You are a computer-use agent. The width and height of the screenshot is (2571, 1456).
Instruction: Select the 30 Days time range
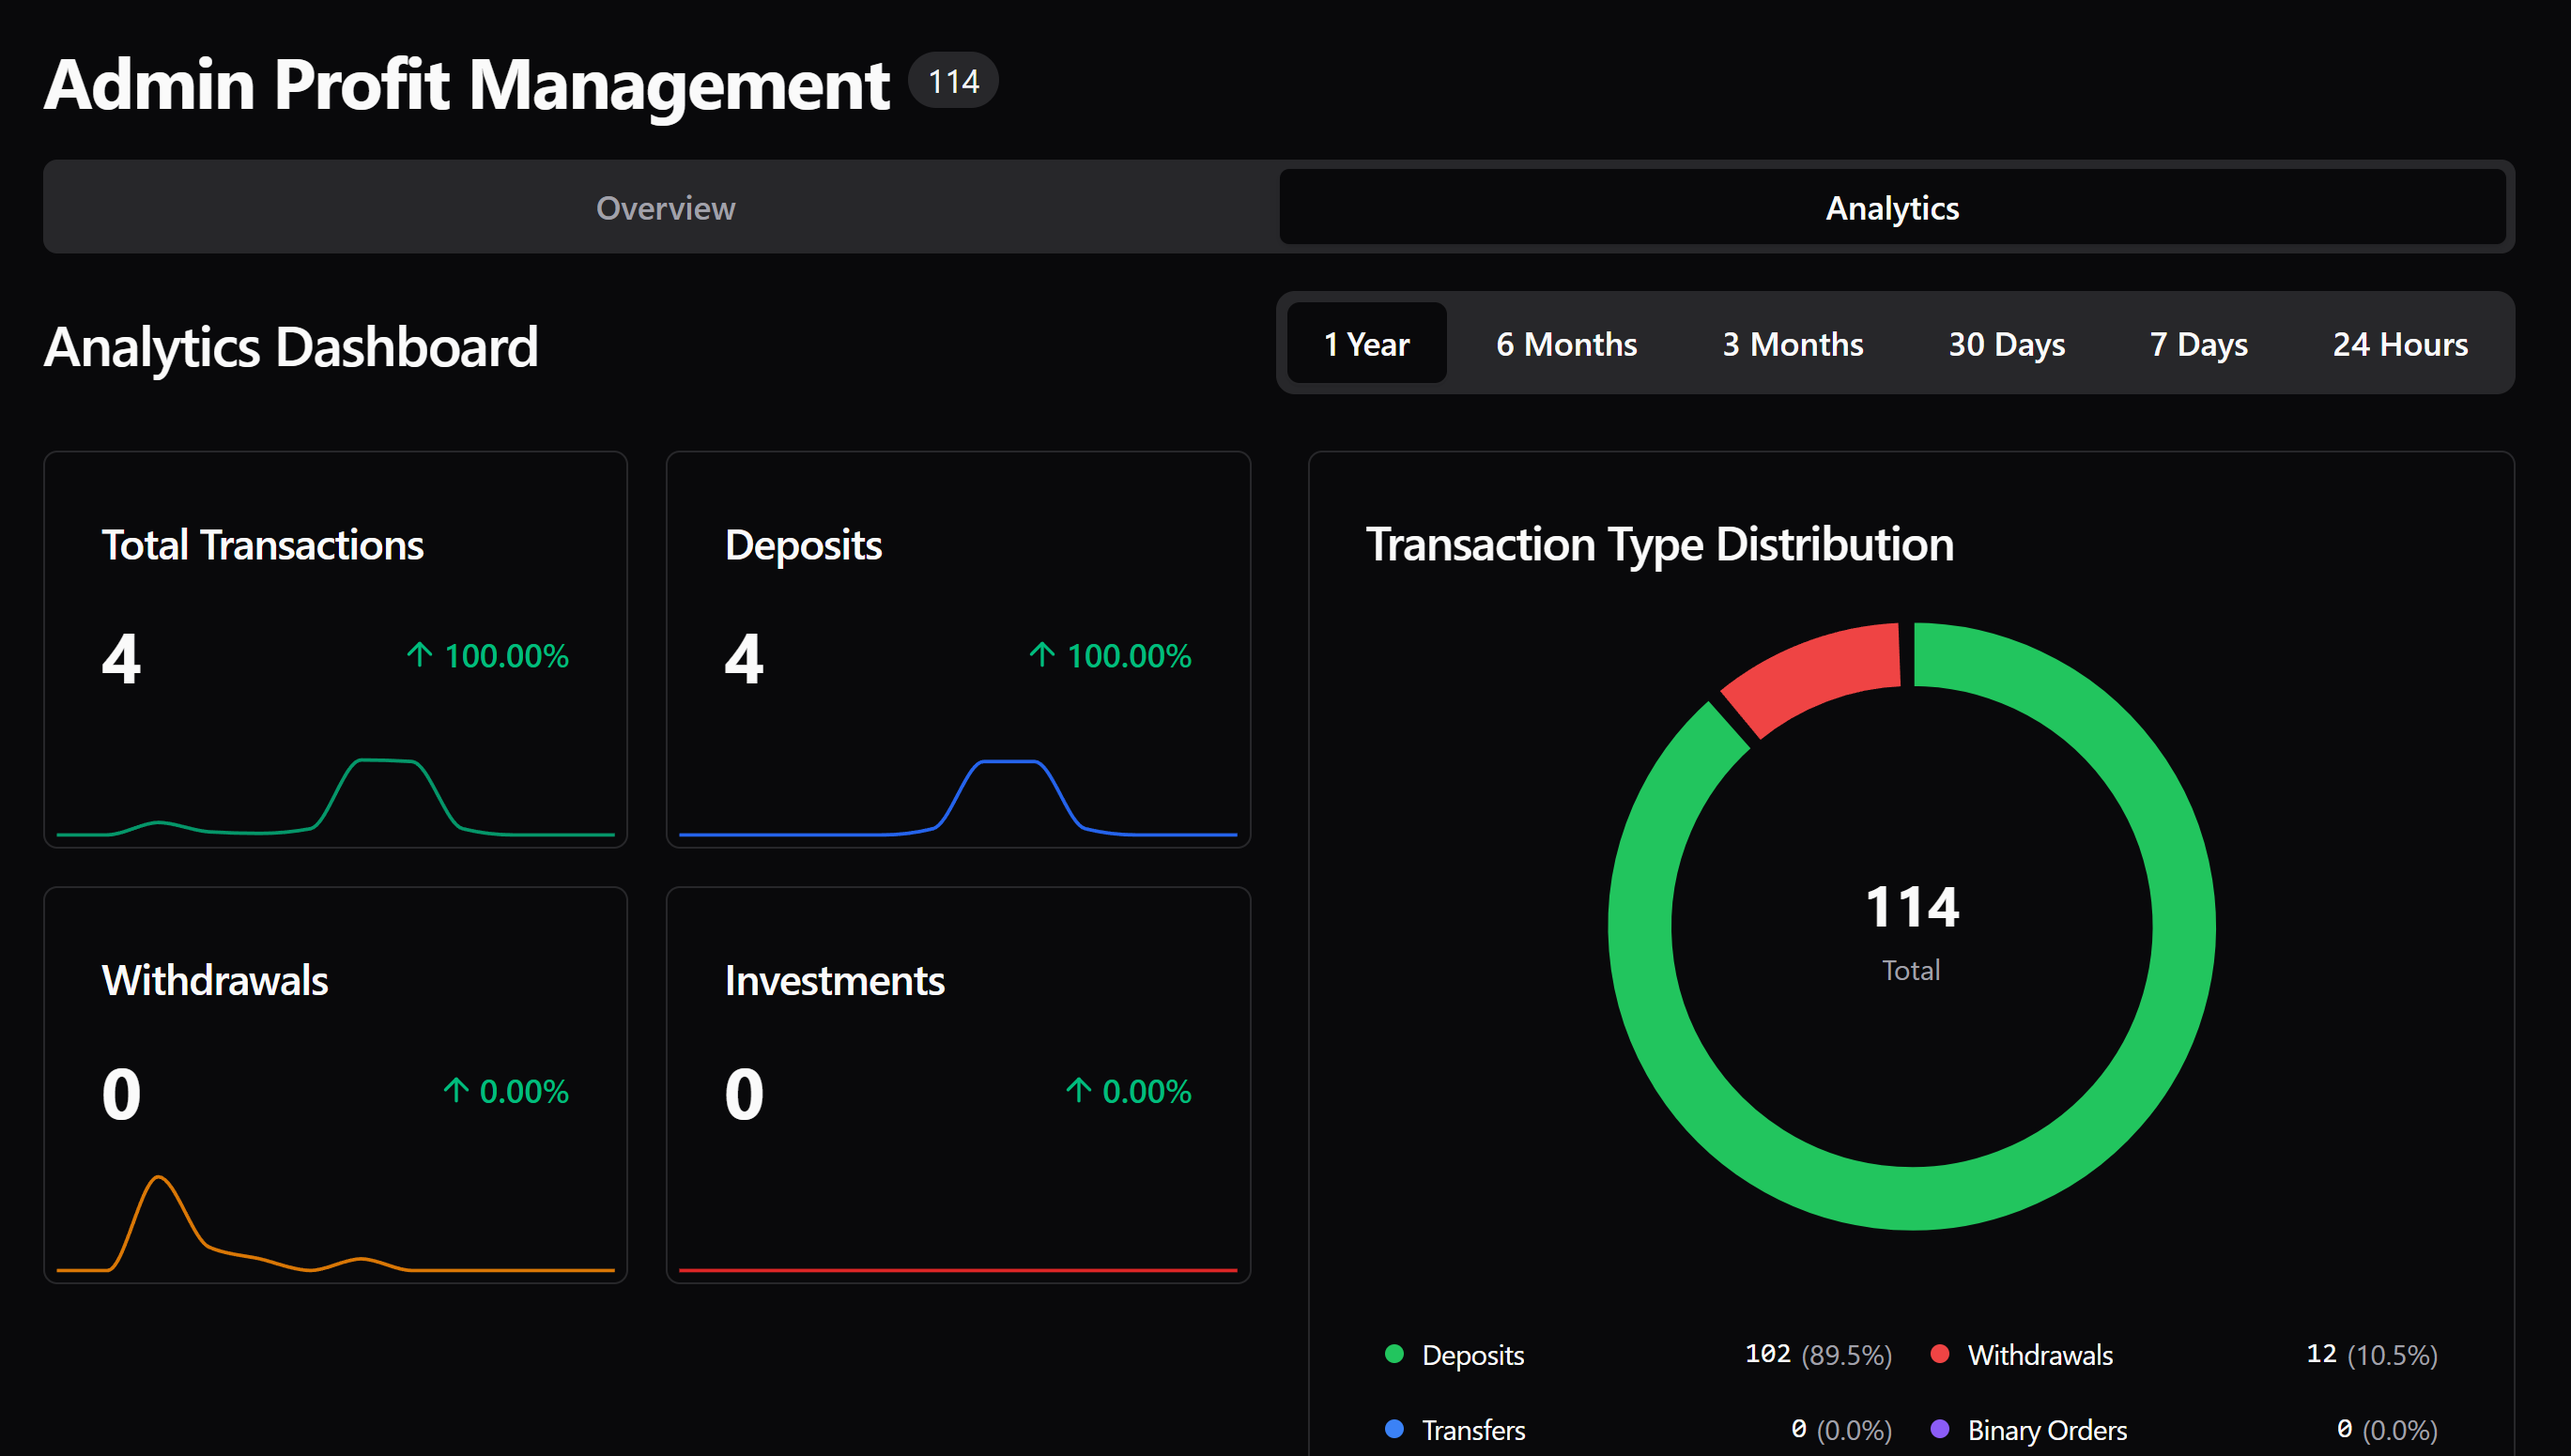[x=2005, y=344]
